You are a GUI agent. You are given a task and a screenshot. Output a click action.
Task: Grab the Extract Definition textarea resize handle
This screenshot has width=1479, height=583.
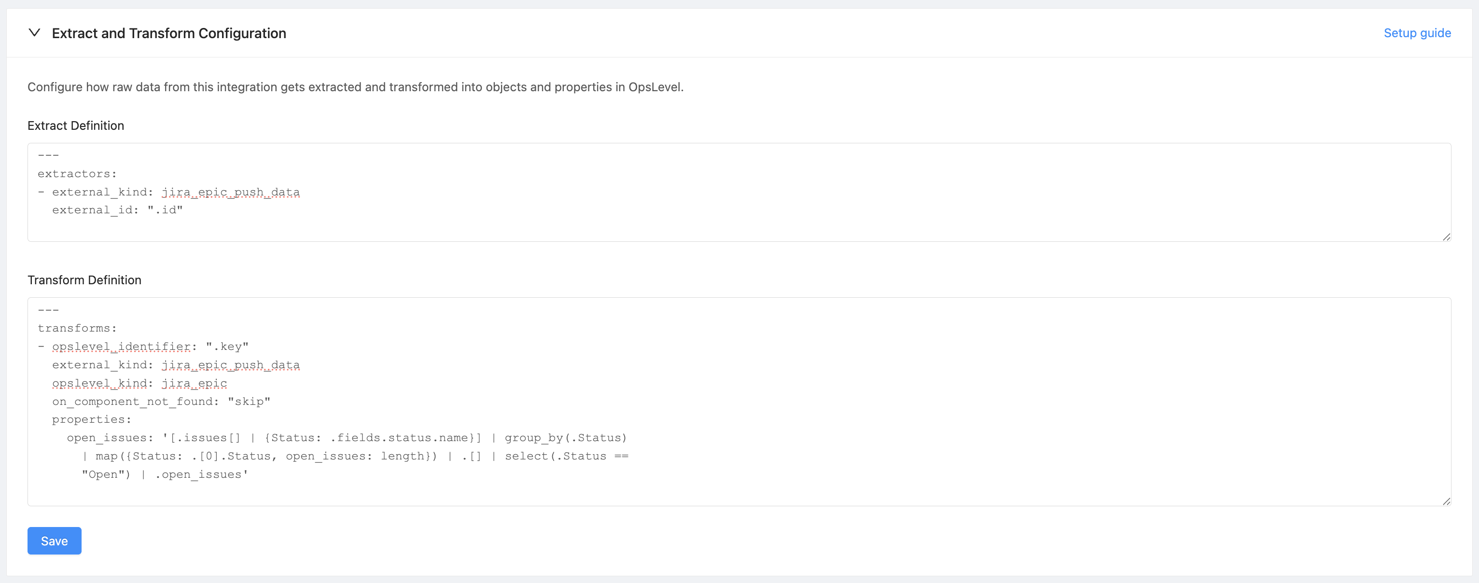tap(1446, 236)
